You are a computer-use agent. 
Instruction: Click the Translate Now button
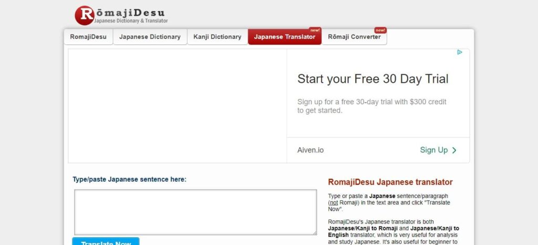106,241
